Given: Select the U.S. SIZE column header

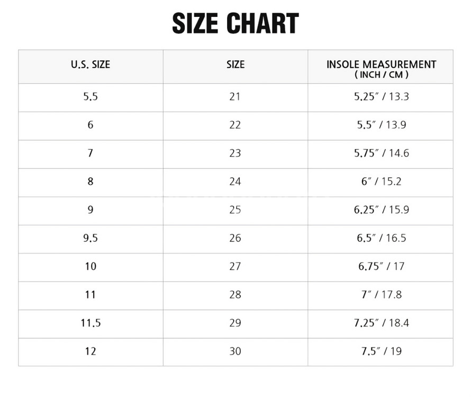Looking at the screenshot, I should (90, 64).
